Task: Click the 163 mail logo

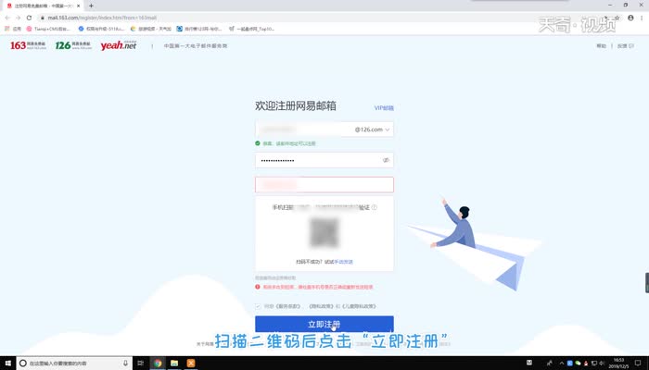Action: point(28,45)
